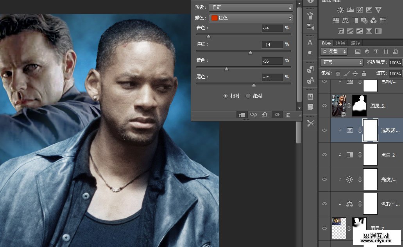Viewport: 403px width, 247px height.
Task: Reset adjustment to defaults in properties panel
Action: pyautogui.click(x=265, y=115)
